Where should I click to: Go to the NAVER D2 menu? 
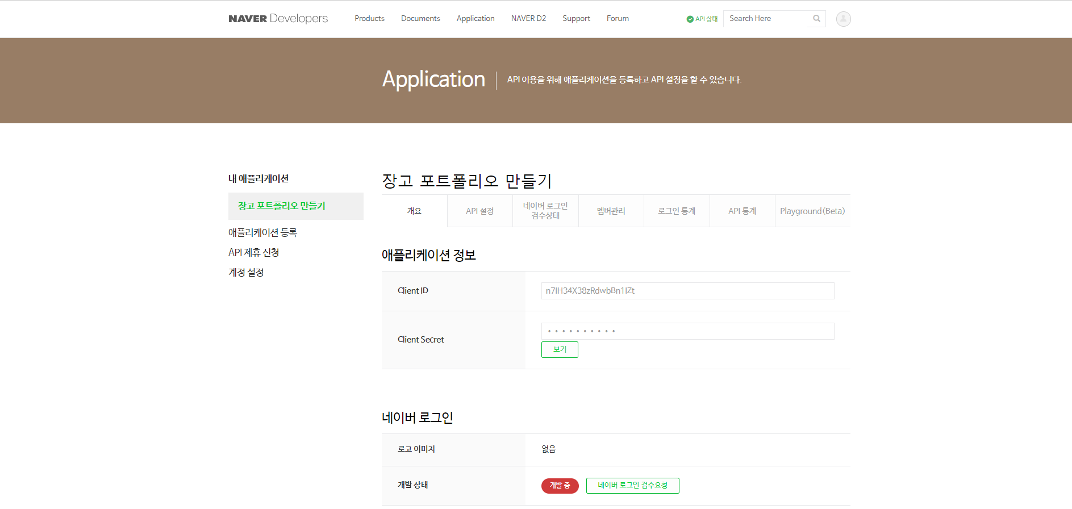tap(528, 18)
